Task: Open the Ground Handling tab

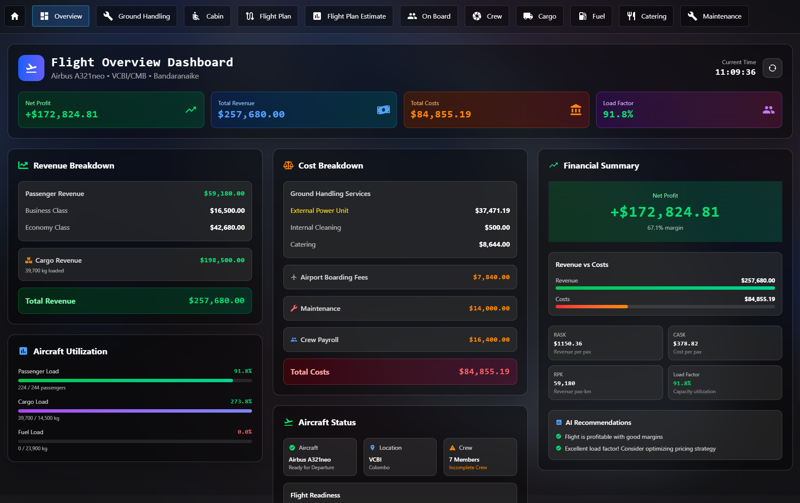Action: (x=137, y=16)
